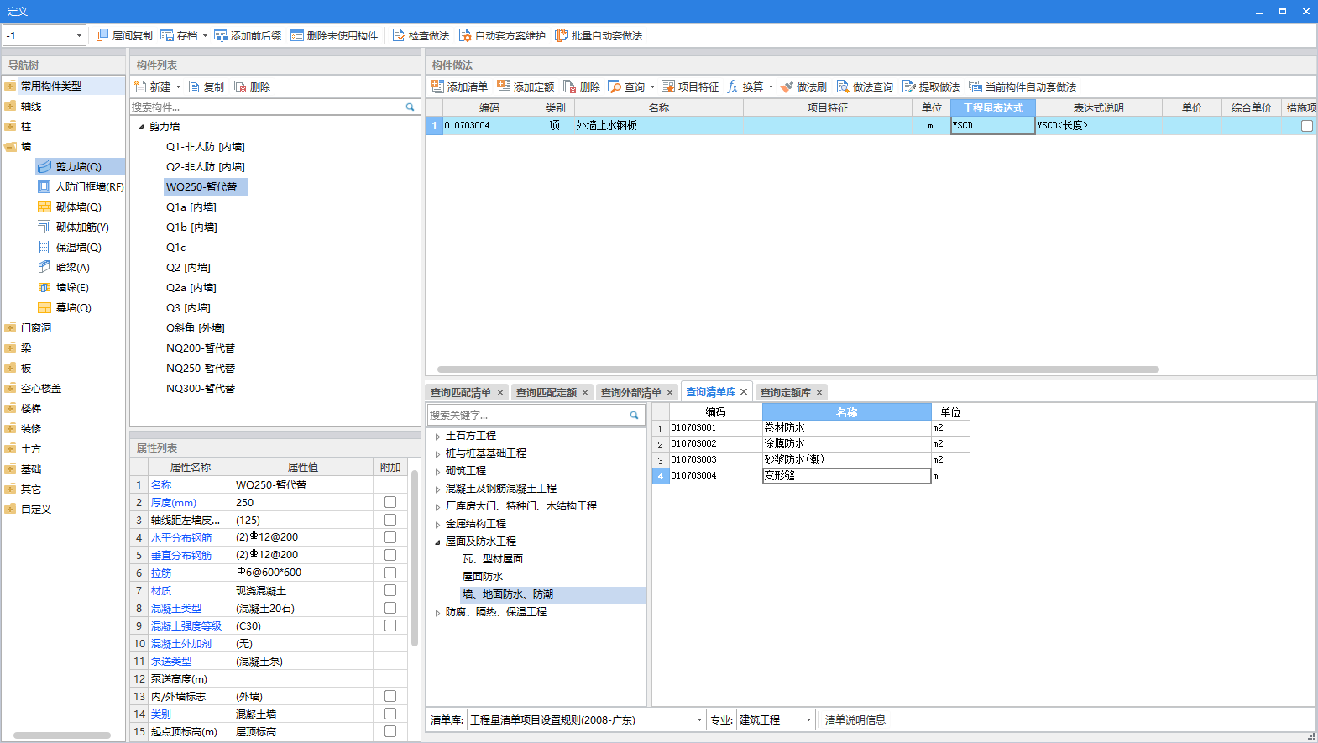Click 混凝土强度等级 property link
Viewport: 1318px width, 743px height.
coord(186,625)
